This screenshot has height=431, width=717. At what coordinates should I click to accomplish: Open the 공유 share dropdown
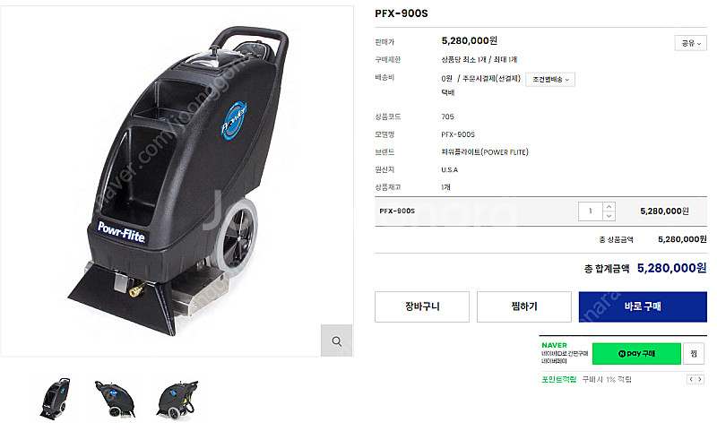point(690,43)
